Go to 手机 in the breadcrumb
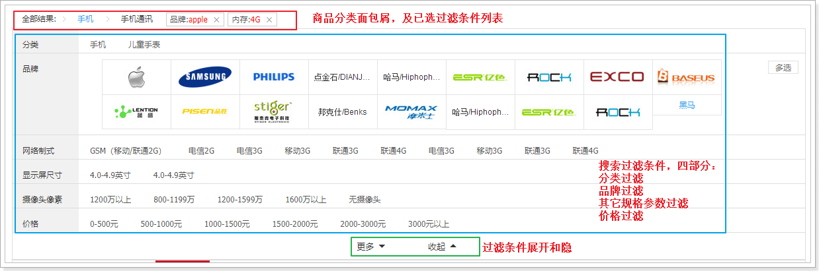 click(x=85, y=19)
